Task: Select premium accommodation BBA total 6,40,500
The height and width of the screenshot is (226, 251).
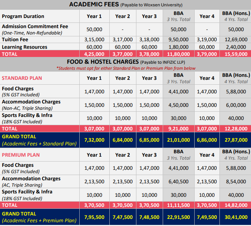Action: (x=178, y=182)
